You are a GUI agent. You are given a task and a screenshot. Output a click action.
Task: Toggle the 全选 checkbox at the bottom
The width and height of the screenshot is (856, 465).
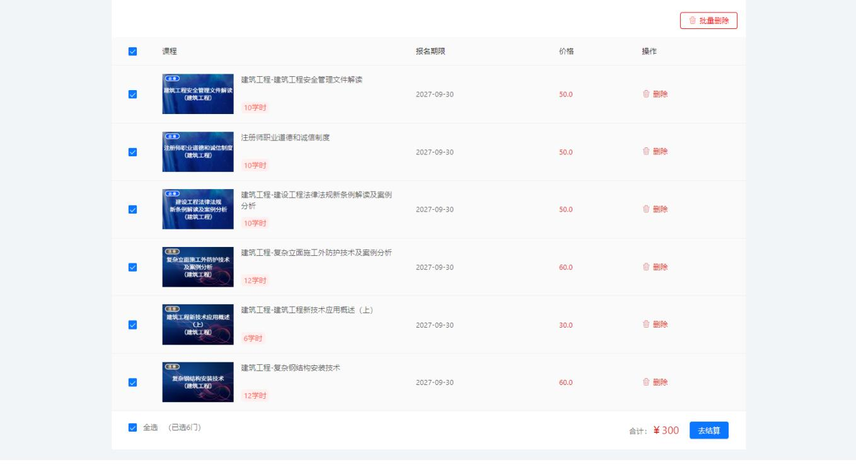pos(132,428)
